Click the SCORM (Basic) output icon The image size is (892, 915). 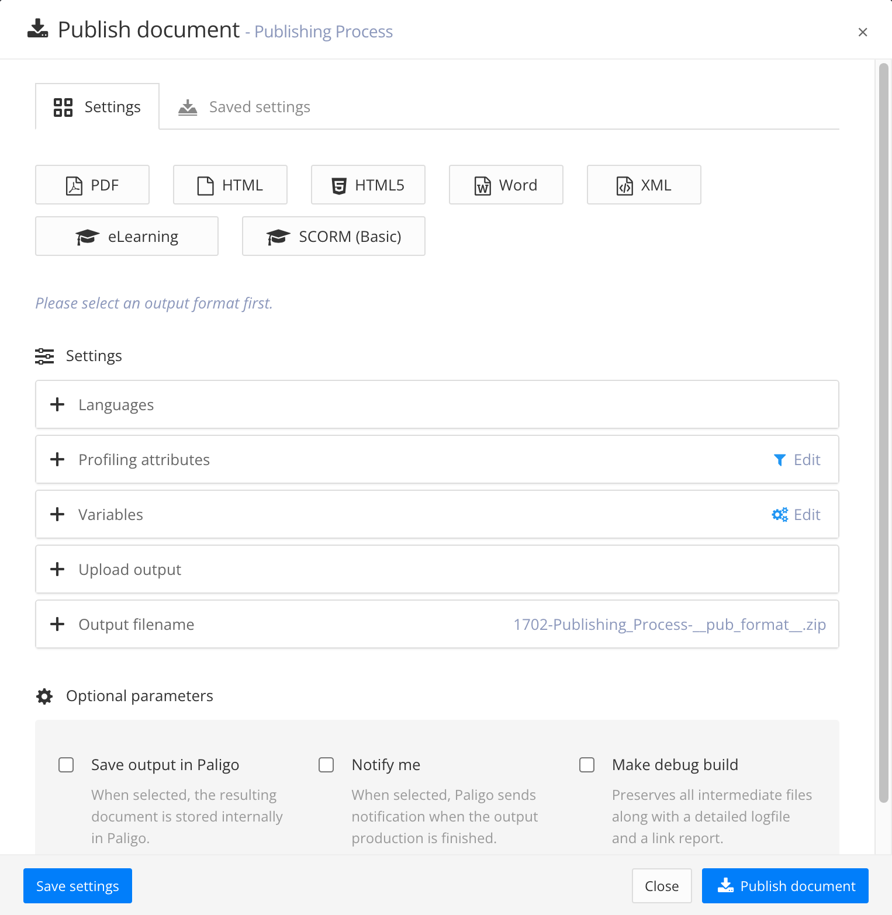click(x=278, y=237)
